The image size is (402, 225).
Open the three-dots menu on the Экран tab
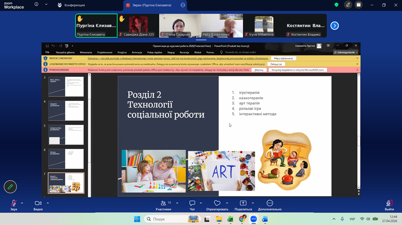pos(183,5)
